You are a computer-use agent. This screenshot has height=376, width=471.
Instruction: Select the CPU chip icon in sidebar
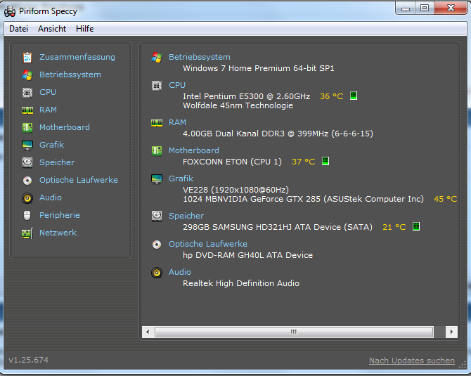tap(27, 93)
